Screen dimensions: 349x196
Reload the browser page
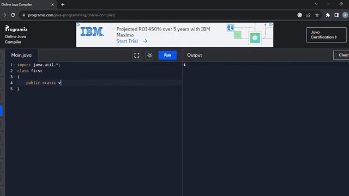13,15
